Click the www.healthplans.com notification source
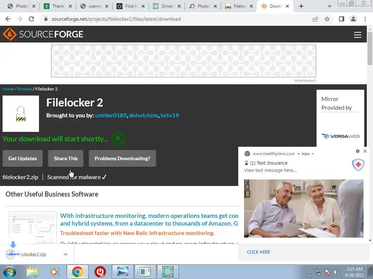This screenshot has width=373, height=279. (x=274, y=154)
